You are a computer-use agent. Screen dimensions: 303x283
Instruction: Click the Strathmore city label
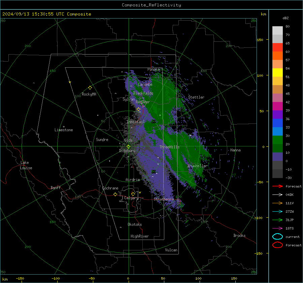(164, 199)
